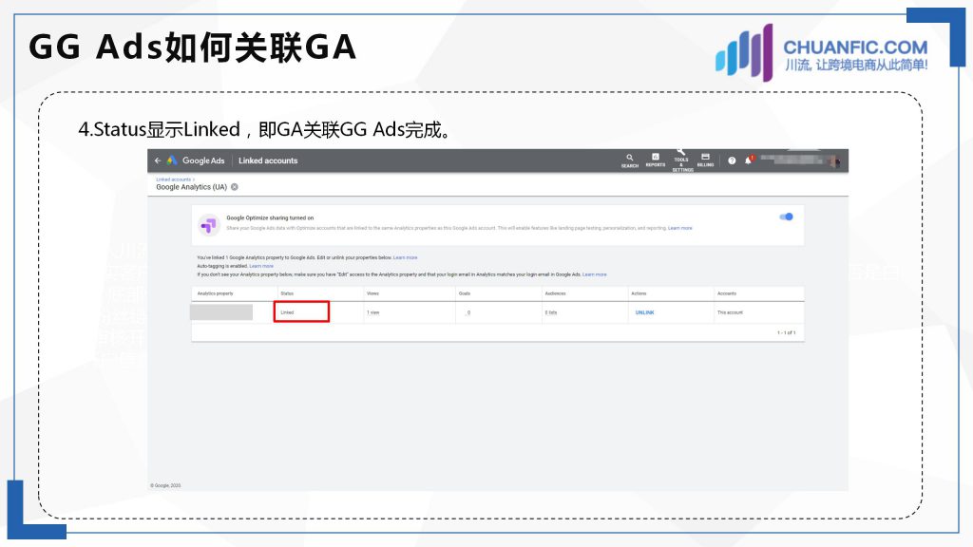Click Learn more after login email note
The image size is (973, 547).
(x=595, y=274)
